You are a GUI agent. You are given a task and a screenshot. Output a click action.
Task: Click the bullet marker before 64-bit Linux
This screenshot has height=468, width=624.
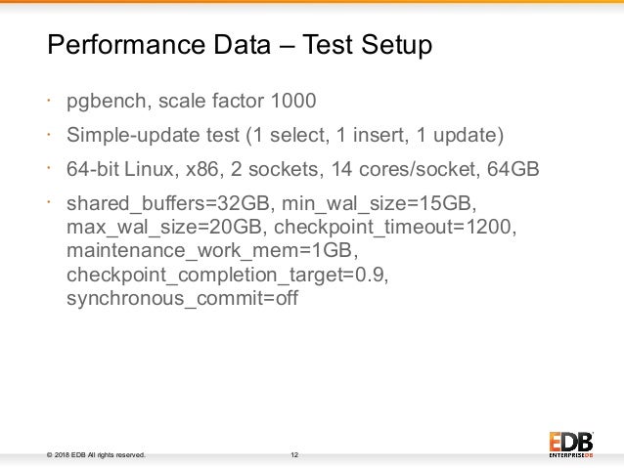click(x=49, y=169)
